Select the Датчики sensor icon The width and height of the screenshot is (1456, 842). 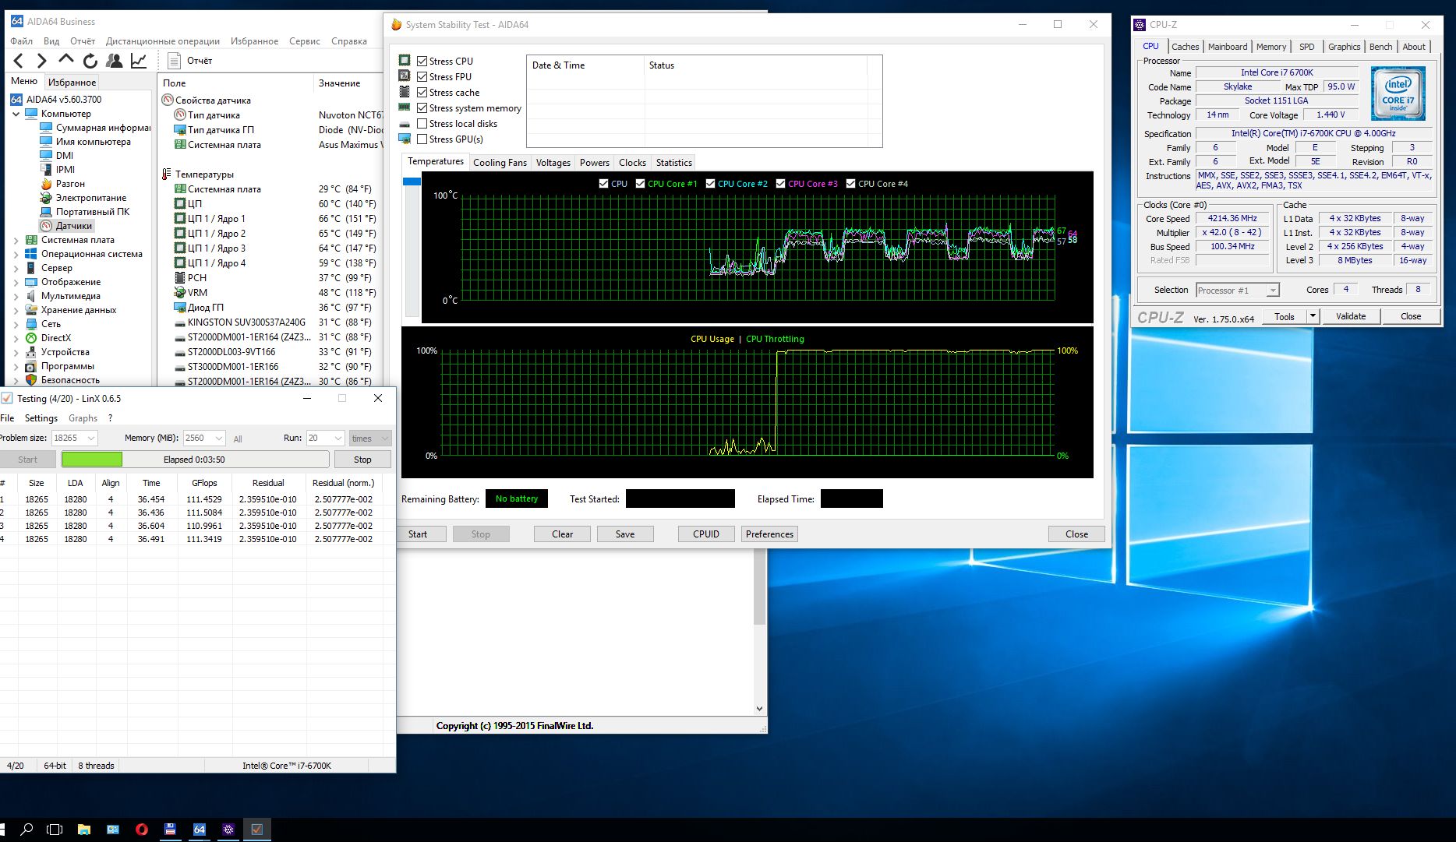pyautogui.click(x=46, y=226)
